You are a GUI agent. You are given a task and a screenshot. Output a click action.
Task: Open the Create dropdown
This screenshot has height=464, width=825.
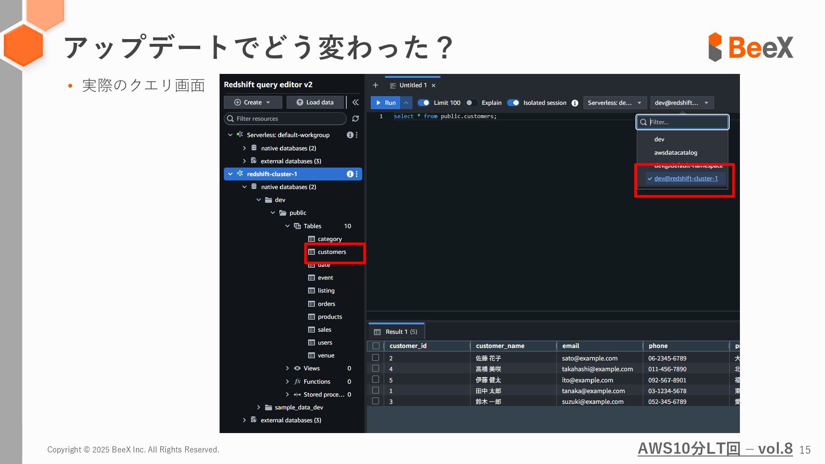coord(253,102)
